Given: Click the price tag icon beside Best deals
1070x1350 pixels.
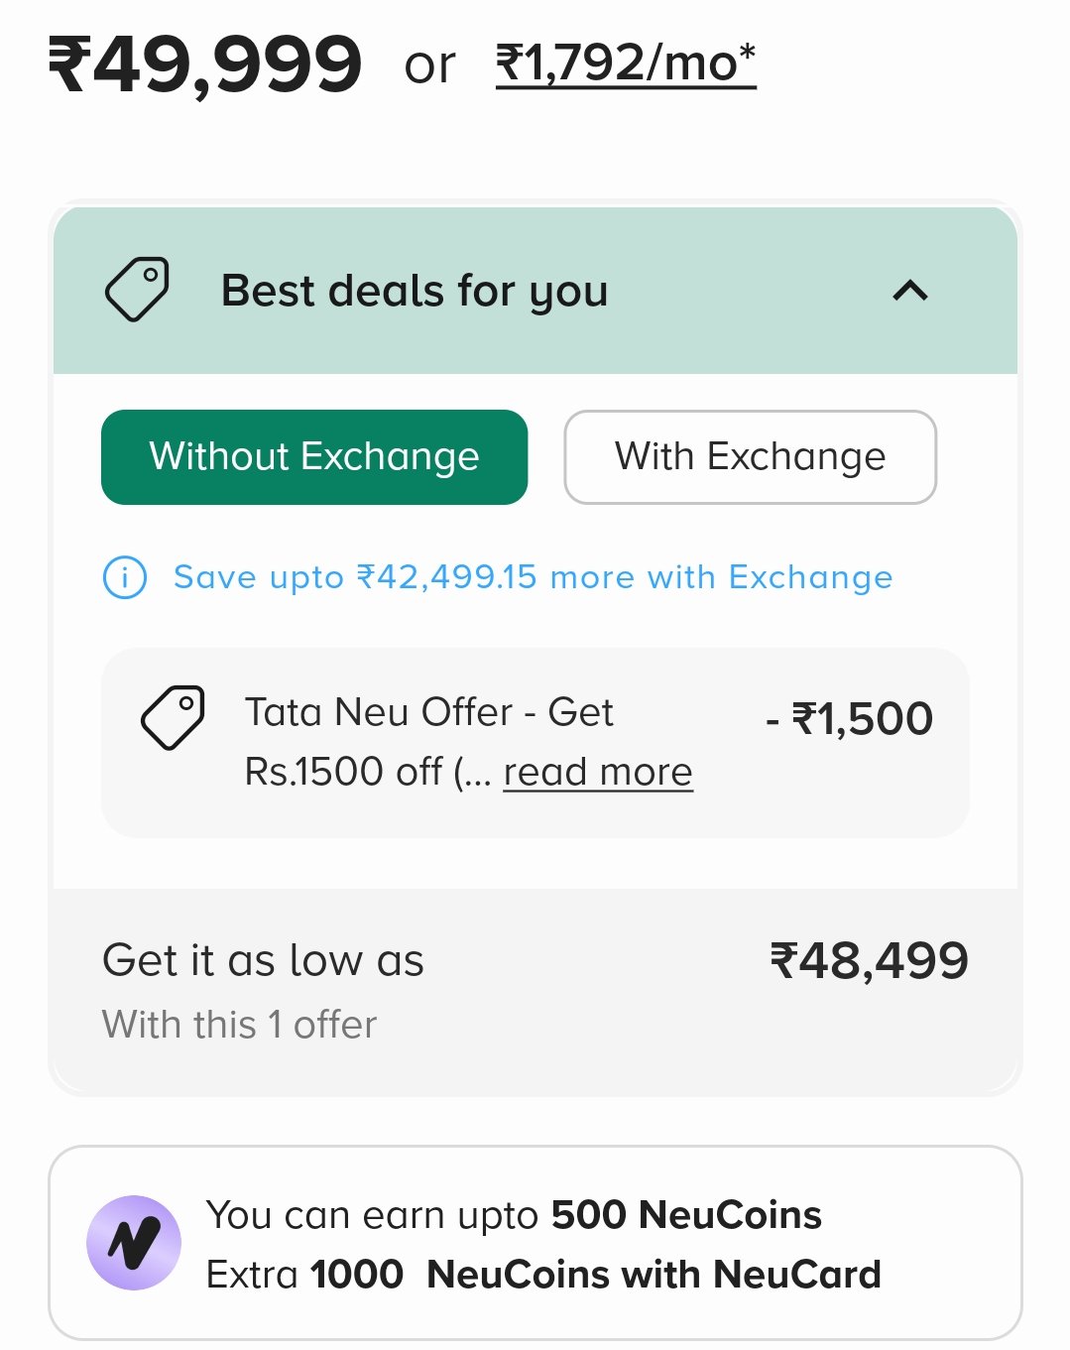Looking at the screenshot, I should tap(137, 290).
